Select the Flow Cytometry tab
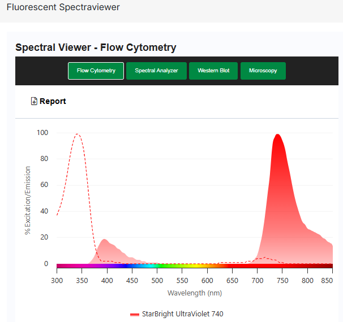This screenshot has width=343, height=322. (96, 71)
